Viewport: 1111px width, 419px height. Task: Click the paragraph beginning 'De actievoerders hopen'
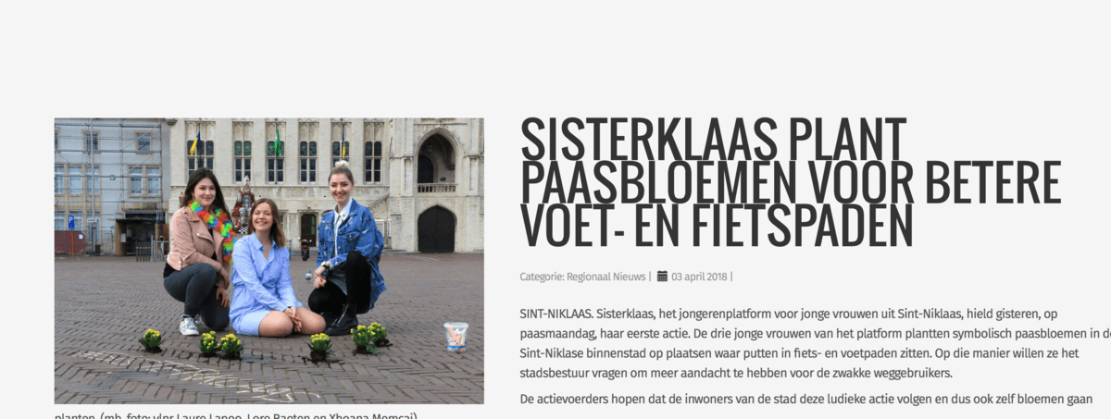[x=806, y=400]
